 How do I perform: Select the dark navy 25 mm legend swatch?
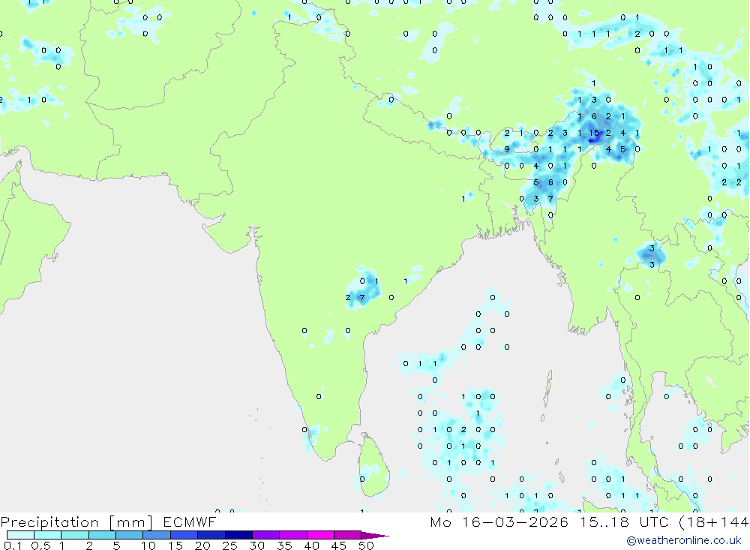click(x=238, y=535)
